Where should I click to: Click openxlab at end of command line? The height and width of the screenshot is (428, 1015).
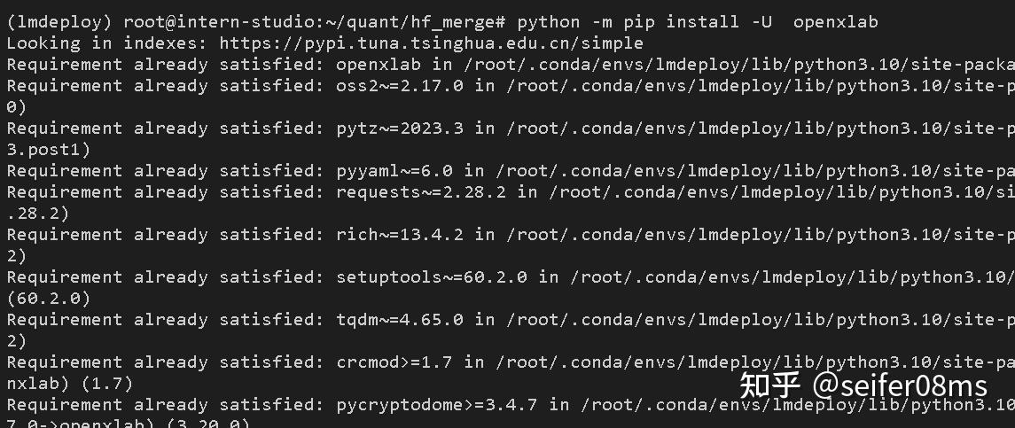tap(835, 21)
